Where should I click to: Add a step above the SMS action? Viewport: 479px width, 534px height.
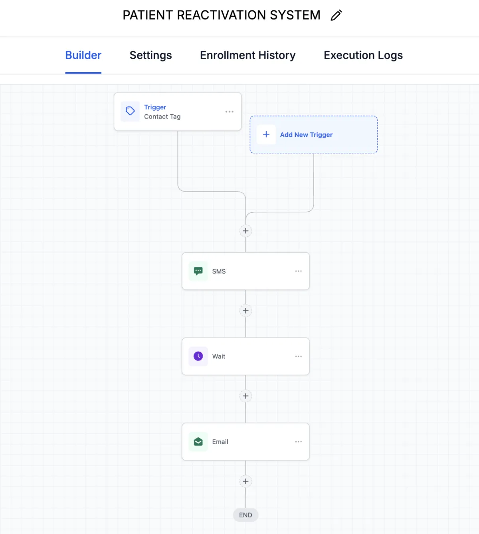pos(245,231)
